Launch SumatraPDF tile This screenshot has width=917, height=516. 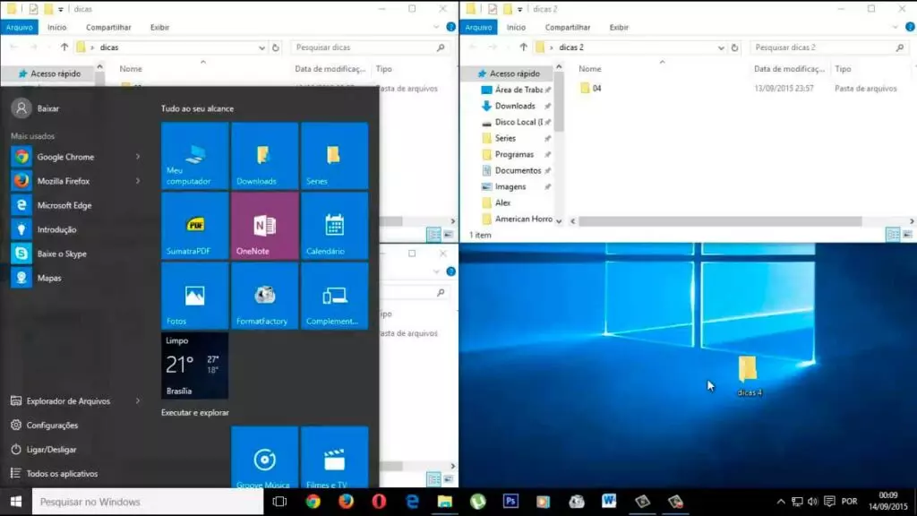click(x=194, y=226)
